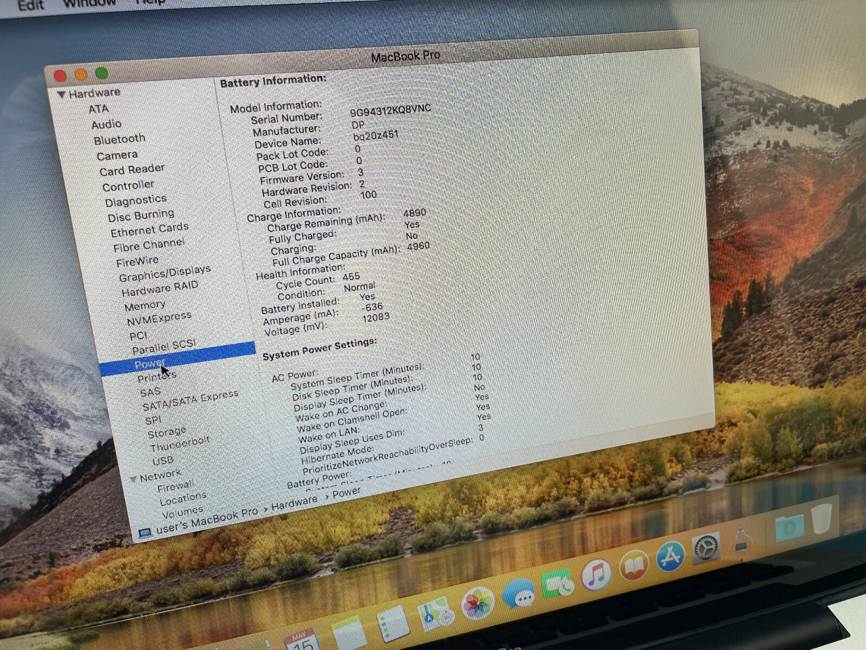Screen dimensions: 866x650
Task: Click Full Charge Capacity value 4960
Action: pyautogui.click(x=418, y=246)
